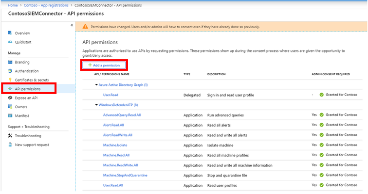Select API permissions menu item
Screen dimensions: 368x194
pos(28,89)
